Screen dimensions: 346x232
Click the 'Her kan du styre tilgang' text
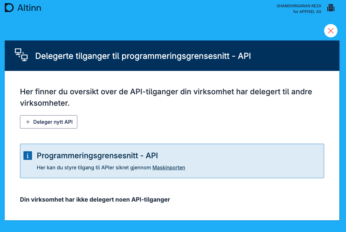coord(94,168)
